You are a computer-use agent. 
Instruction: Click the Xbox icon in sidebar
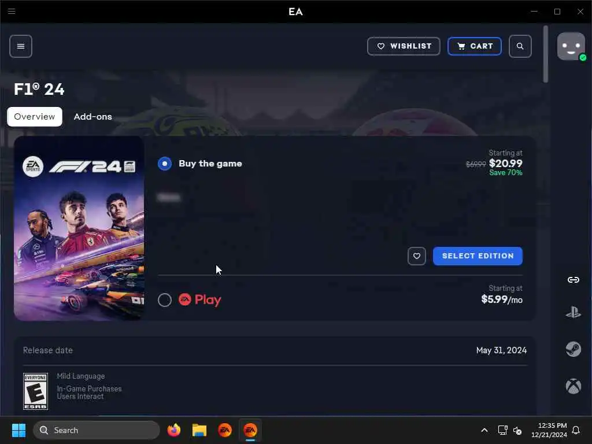(573, 386)
